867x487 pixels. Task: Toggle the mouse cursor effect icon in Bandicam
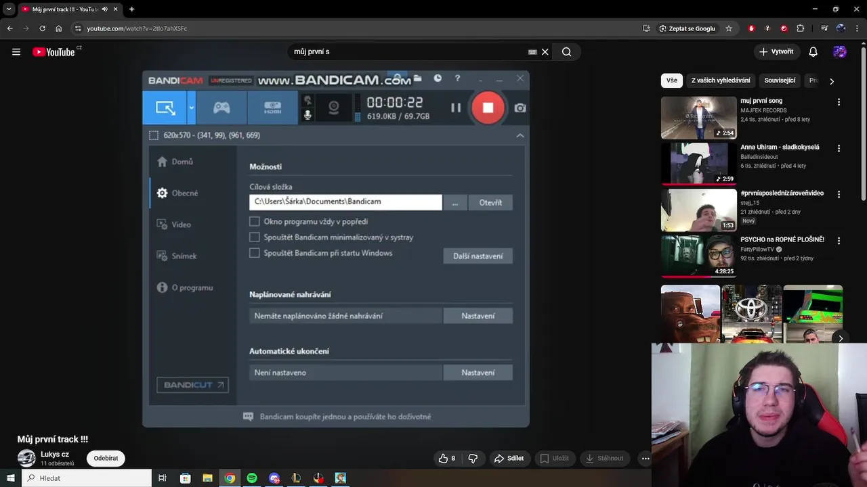pyautogui.click(x=308, y=100)
